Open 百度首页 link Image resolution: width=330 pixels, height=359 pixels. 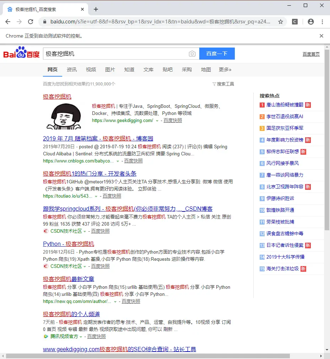click(x=311, y=54)
